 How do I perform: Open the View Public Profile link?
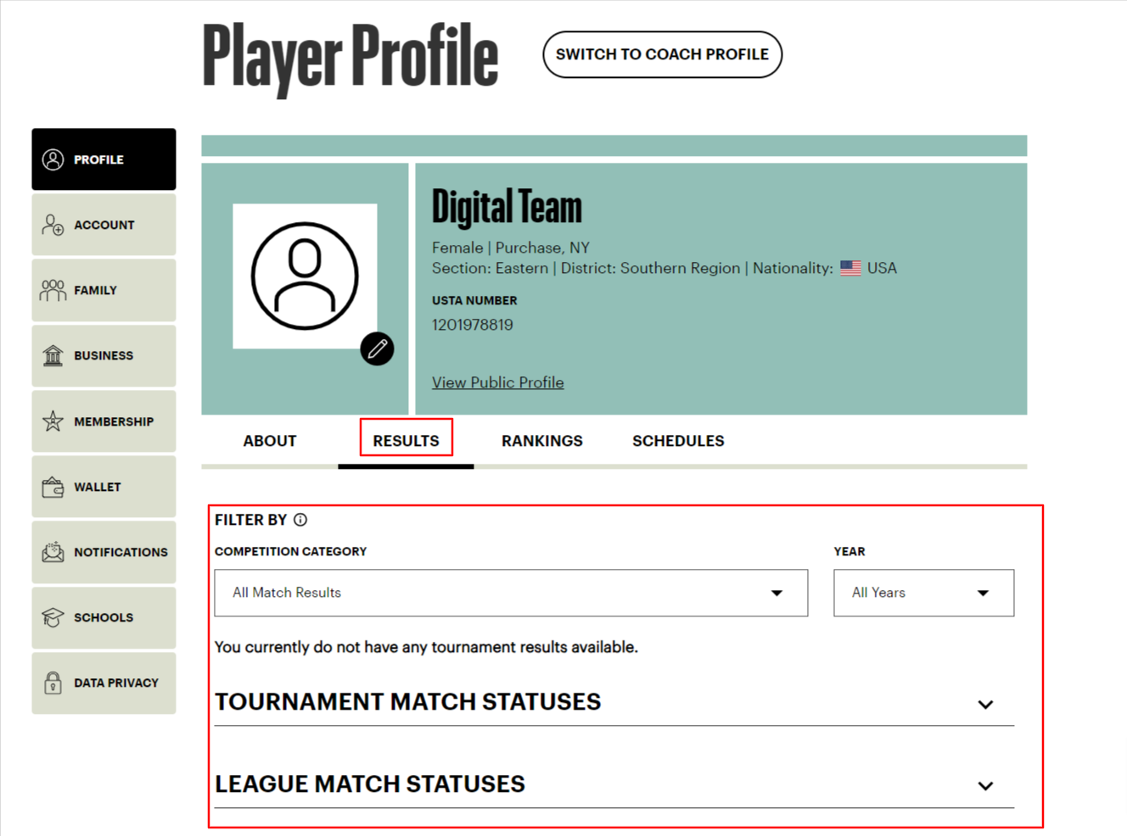(x=497, y=382)
